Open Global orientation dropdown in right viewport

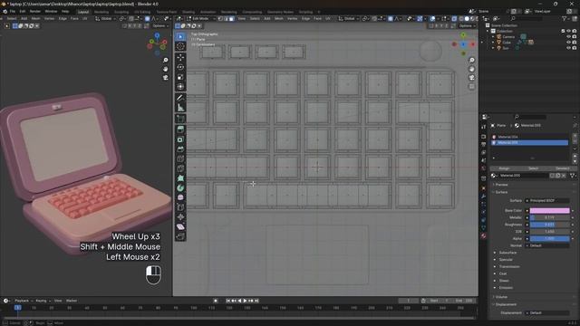click(348, 18)
